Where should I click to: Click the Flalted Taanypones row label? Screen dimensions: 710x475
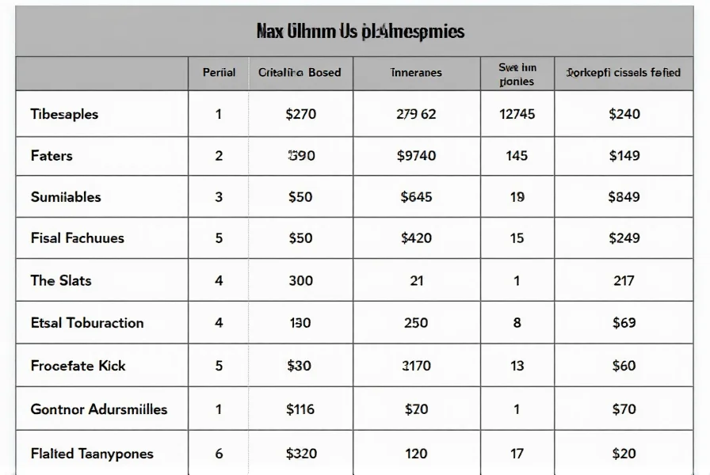pos(92,454)
